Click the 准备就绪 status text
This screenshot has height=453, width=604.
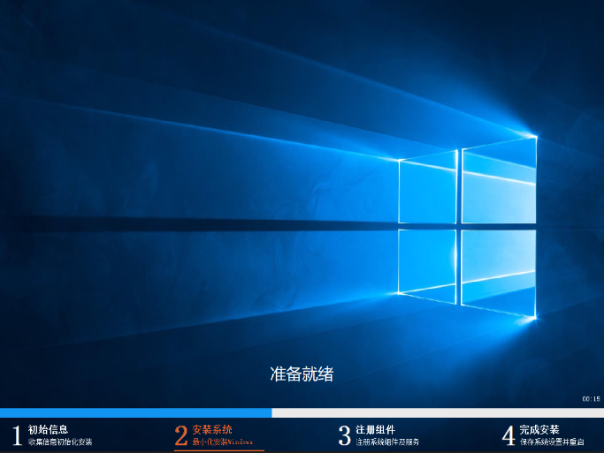[302, 374]
